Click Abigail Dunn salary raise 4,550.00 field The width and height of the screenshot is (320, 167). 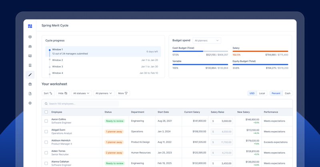(222, 132)
